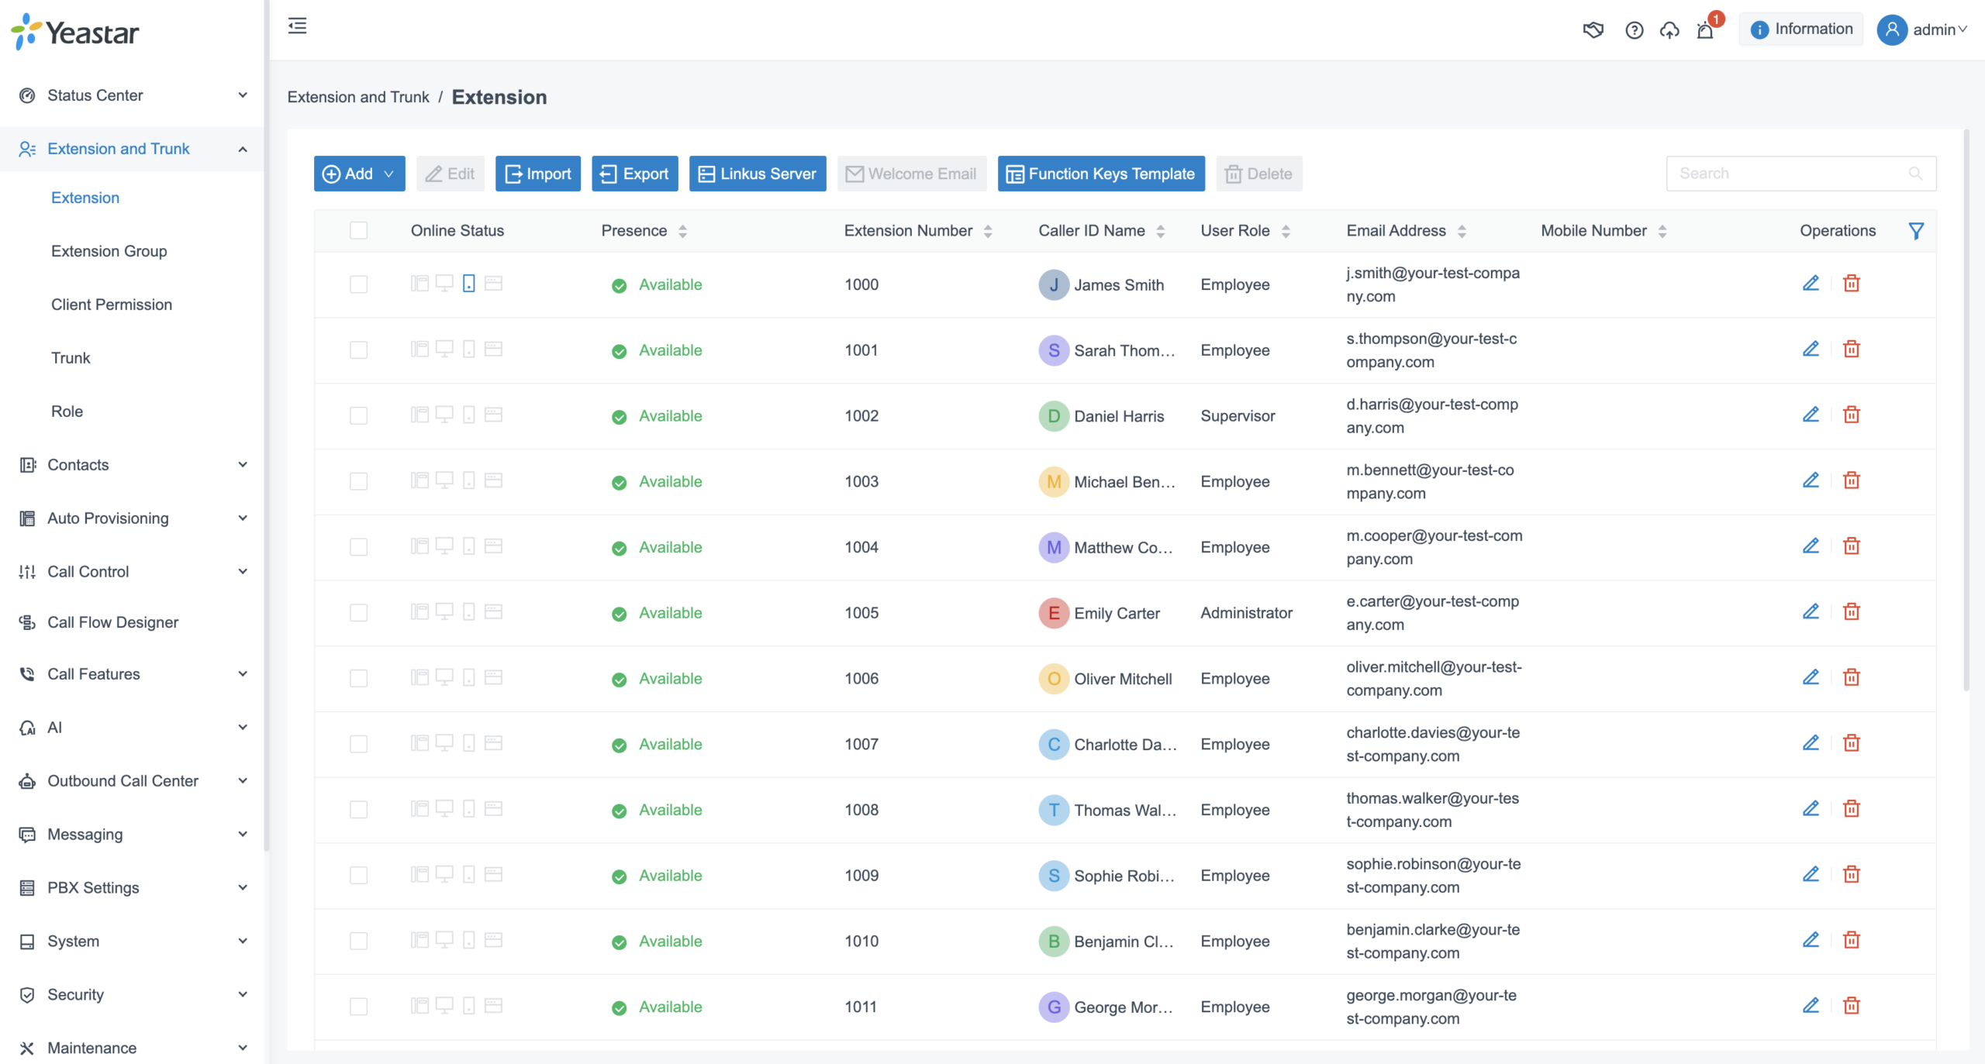Click the search magnifier icon

click(1915, 174)
